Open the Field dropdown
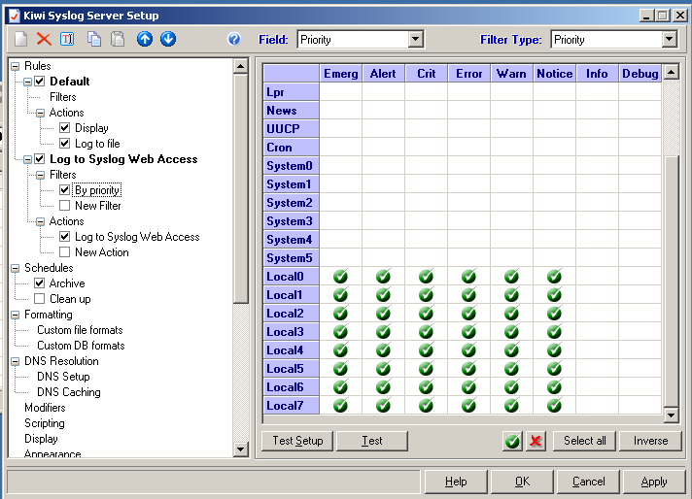The width and height of the screenshot is (692, 499). click(x=415, y=39)
